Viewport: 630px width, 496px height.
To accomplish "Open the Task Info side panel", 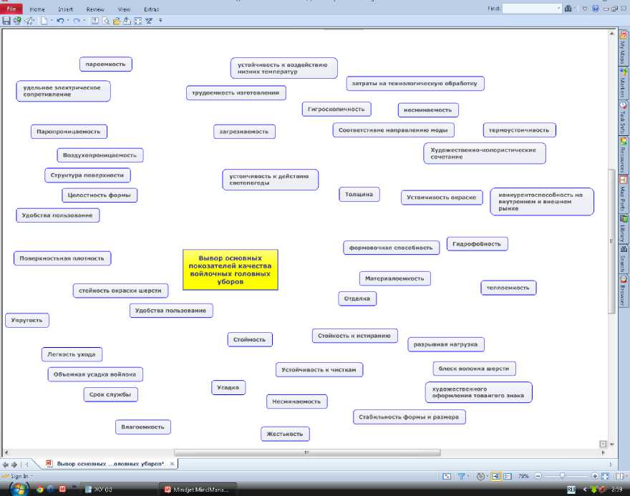I will pos(623,118).
